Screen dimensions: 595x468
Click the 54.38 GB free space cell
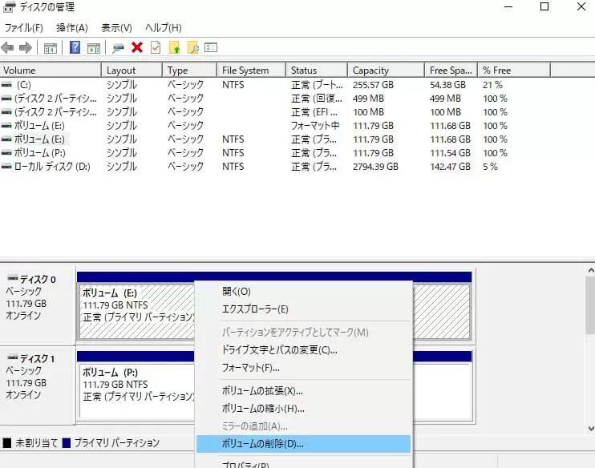[x=447, y=85]
